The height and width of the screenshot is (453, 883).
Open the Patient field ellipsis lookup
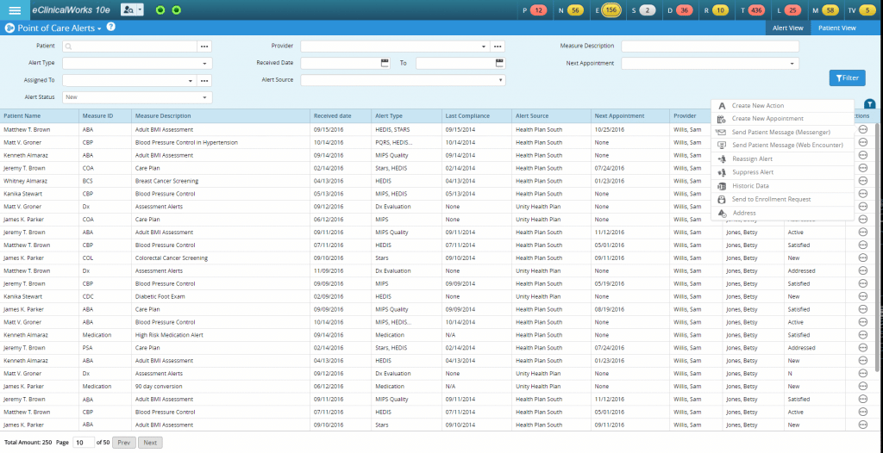point(204,47)
